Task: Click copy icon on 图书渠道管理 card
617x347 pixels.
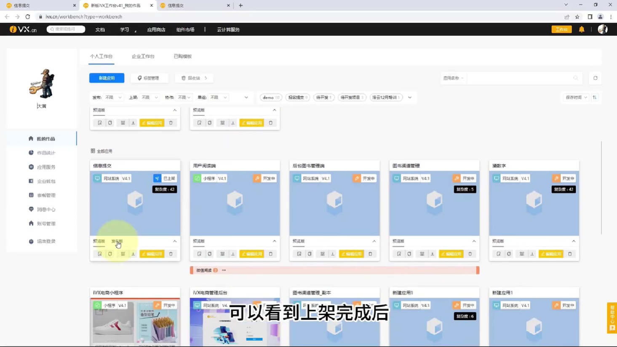Action: point(409,254)
